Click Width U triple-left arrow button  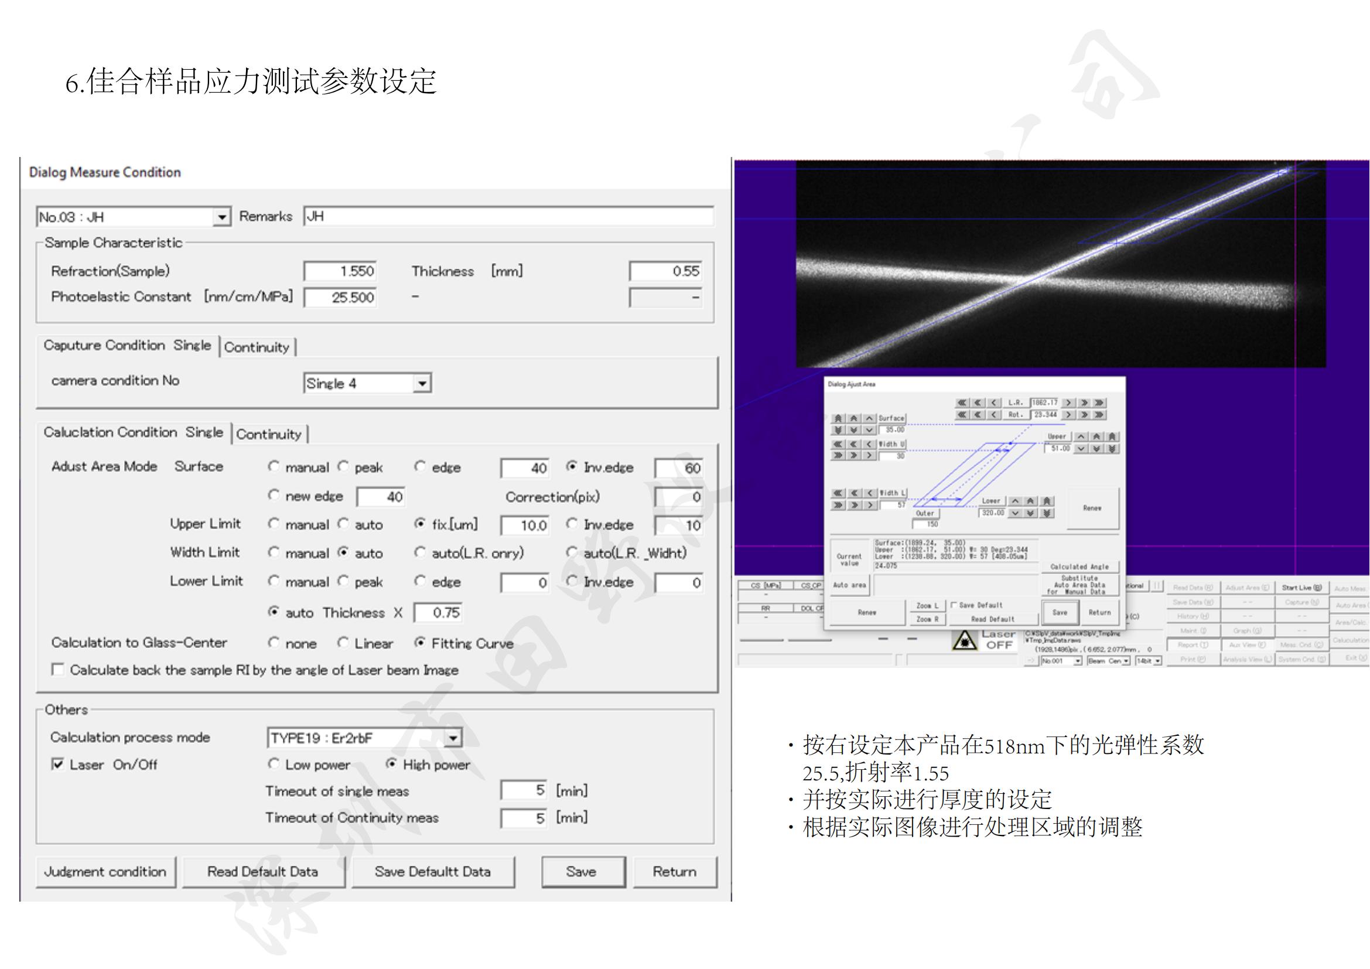[x=838, y=445]
